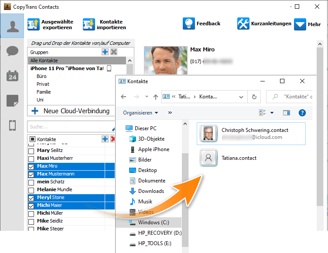This screenshot has width=328, height=253.
Task: Open the Feedback lightbulb button
Action: 202,24
